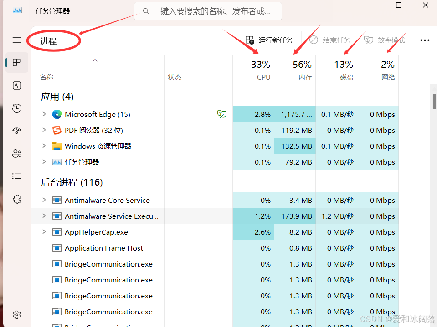Click the Antimalware Core Service icon
This screenshot has height=327, width=437.
pyautogui.click(x=57, y=200)
